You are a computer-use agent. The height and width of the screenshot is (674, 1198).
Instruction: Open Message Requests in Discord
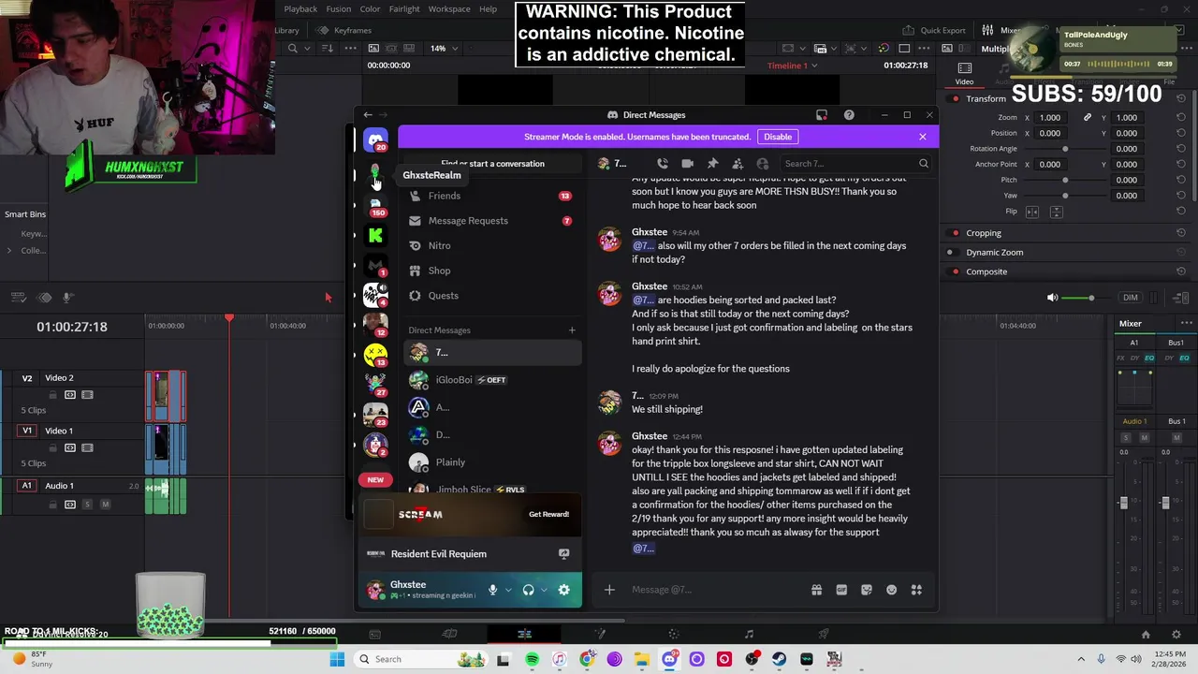[x=492, y=221]
